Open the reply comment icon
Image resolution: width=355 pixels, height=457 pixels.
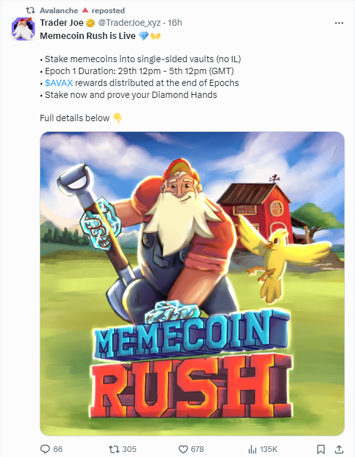(x=45, y=449)
